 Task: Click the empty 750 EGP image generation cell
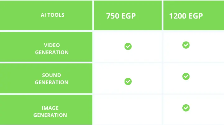pyautogui.click(x=128, y=110)
